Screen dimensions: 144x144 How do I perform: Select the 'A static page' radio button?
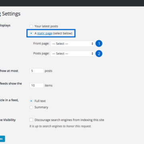pos(31,33)
